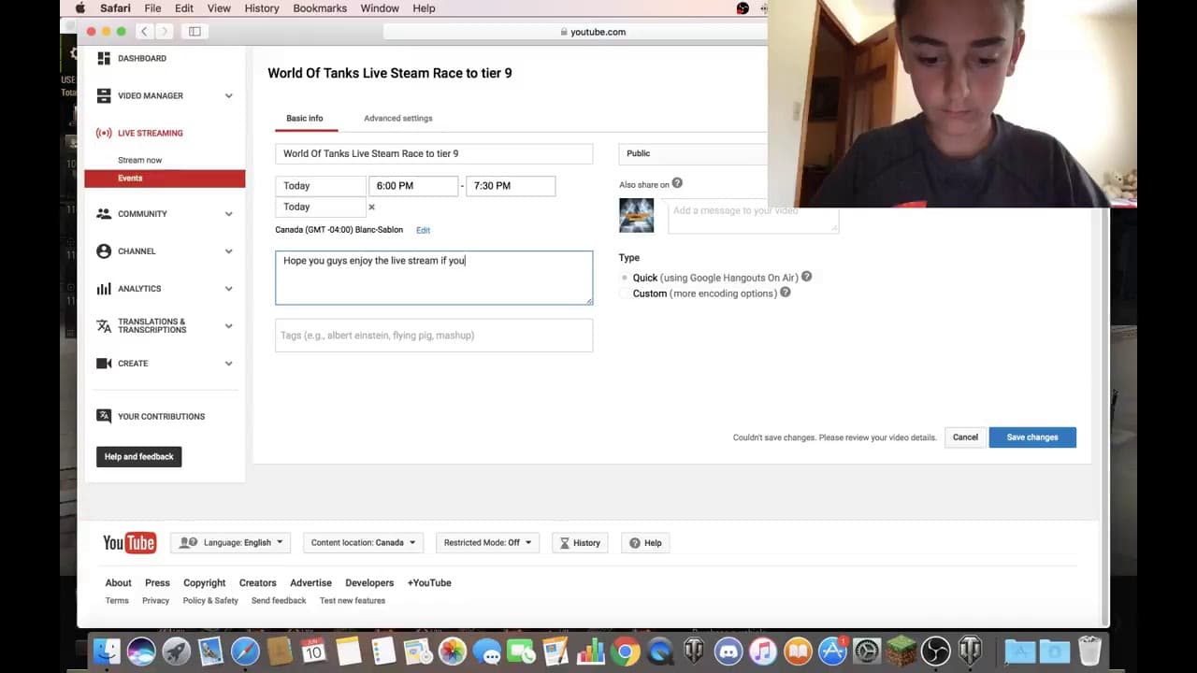This screenshot has width=1197, height=673.
Task: Select the Custom stream type radio button
Action: coord(625,294)
